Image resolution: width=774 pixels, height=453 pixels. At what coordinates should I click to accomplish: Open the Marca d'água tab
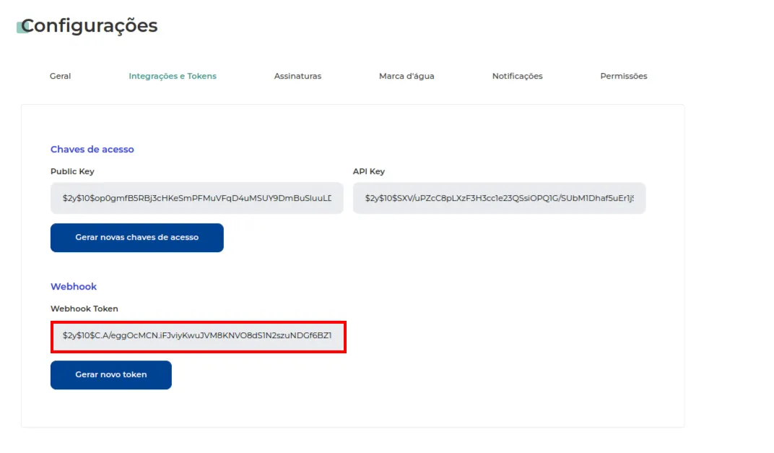pyautogui.click(x=406, y=76)
